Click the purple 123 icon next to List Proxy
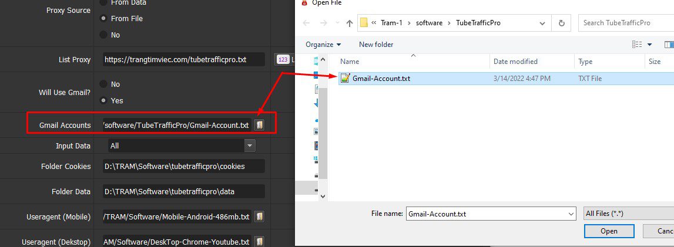This screenshot has height=247, width=674. click(x=283, y=60)
